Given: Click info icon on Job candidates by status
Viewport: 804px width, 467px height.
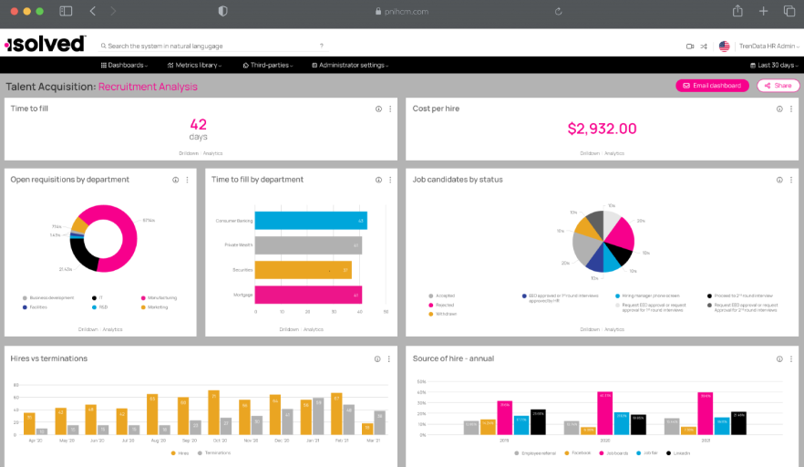Looking at the screenshot, I should pos(780,180).
